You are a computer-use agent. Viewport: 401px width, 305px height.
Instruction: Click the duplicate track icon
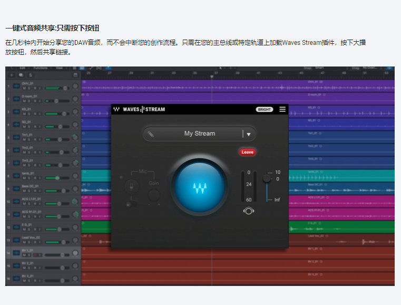21,75
